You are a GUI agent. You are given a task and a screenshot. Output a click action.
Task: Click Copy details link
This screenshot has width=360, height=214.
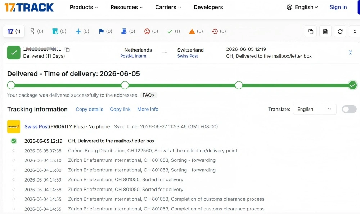90,110
